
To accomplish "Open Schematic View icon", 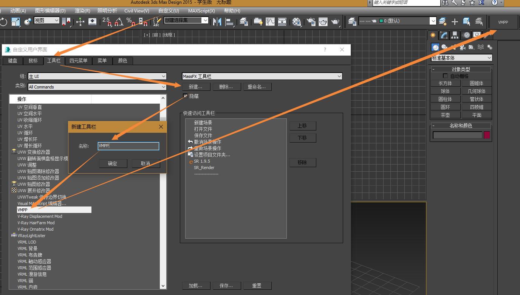I will (x=282, y=22).
